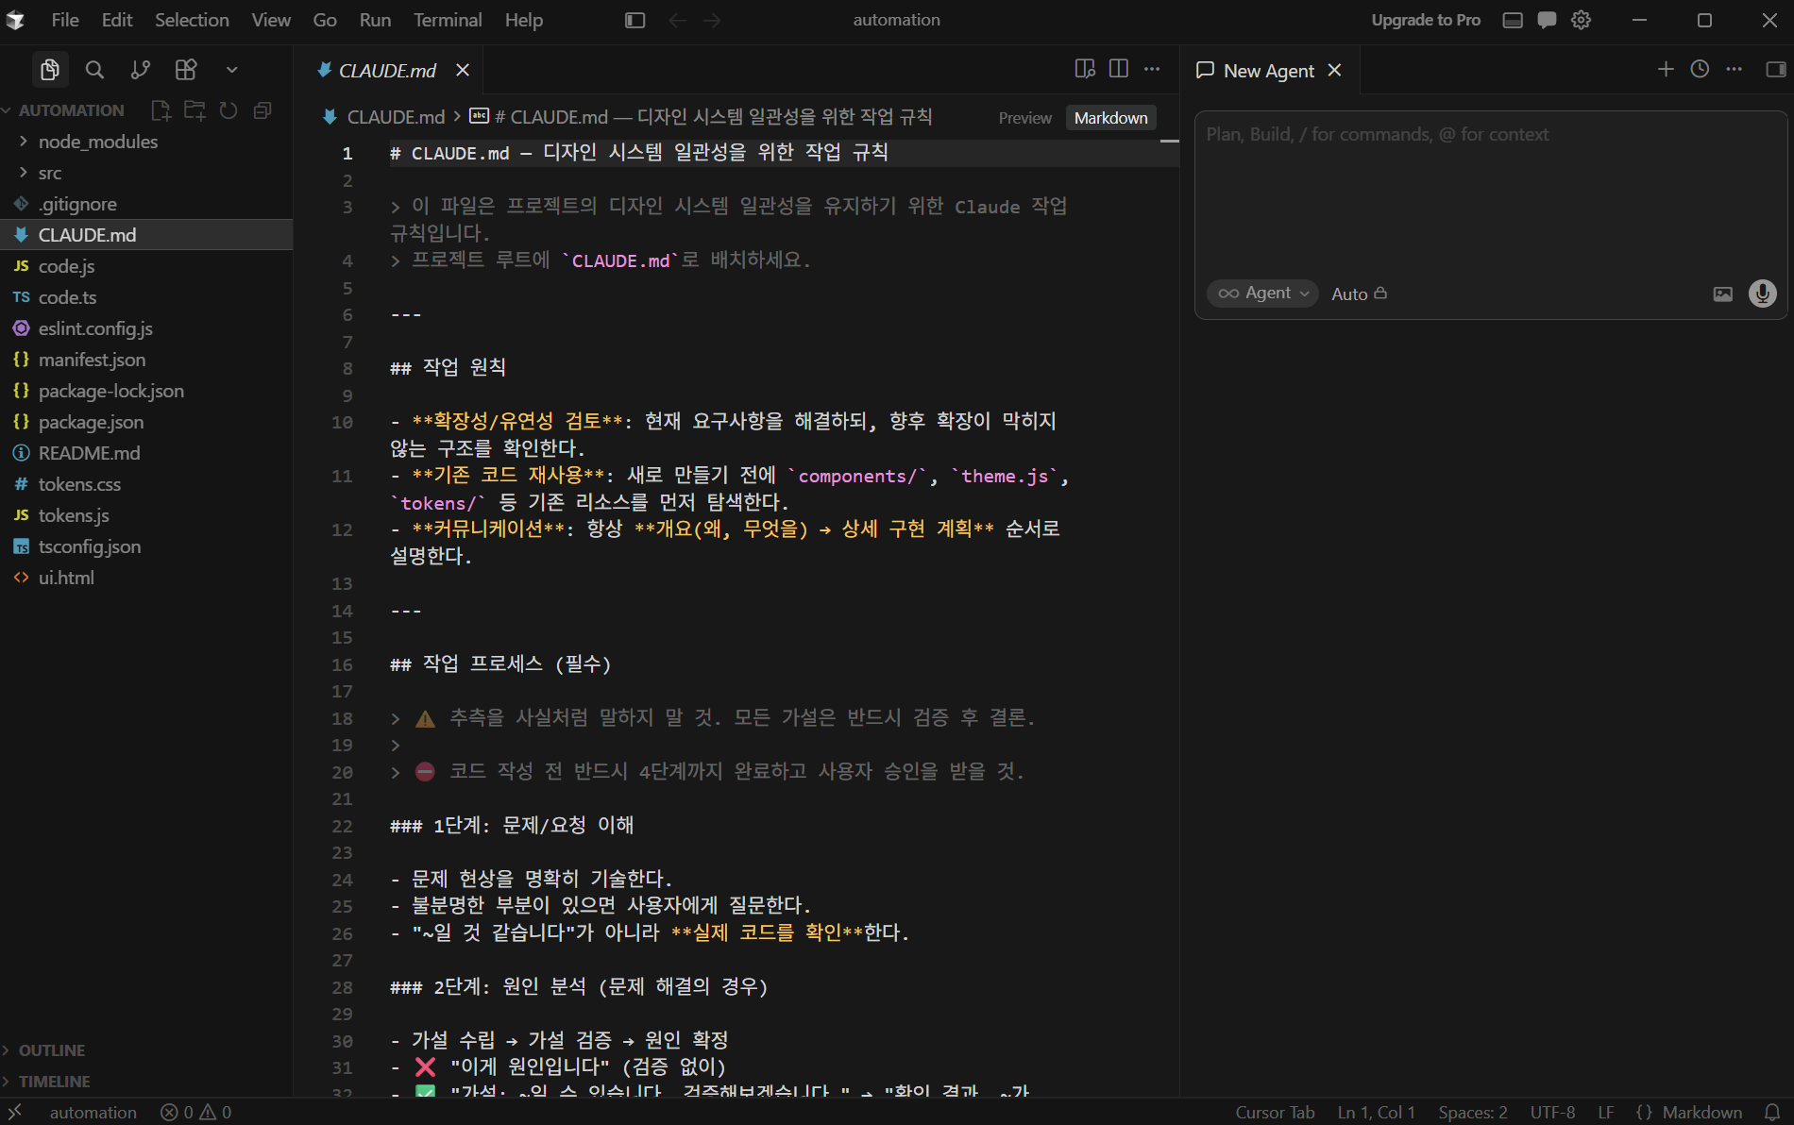This screenshot has width=1794, height=1125.
Task: Open the preview to the side icon
Action: tap(1085, 69)
